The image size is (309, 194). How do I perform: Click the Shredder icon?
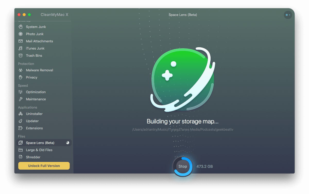pyautogui.click(x=21, y=157)
